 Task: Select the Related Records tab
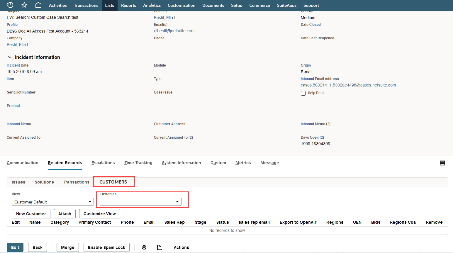coord(65,163)
